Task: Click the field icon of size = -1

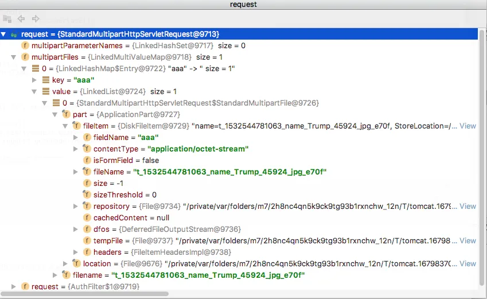Action: (x=87, y=184)
